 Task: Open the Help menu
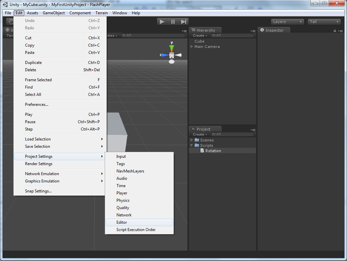tap(136, 13)
